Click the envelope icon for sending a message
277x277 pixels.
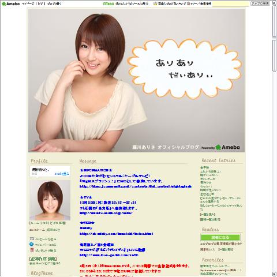32,239
